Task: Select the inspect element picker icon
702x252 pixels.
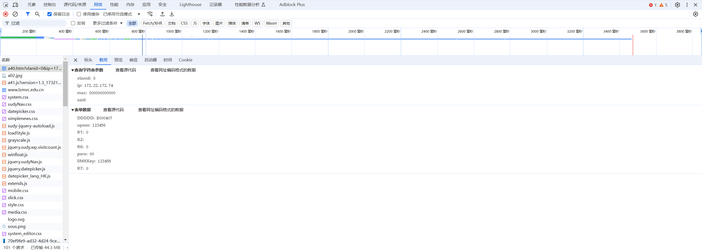Action: click(x=5, y=5)
